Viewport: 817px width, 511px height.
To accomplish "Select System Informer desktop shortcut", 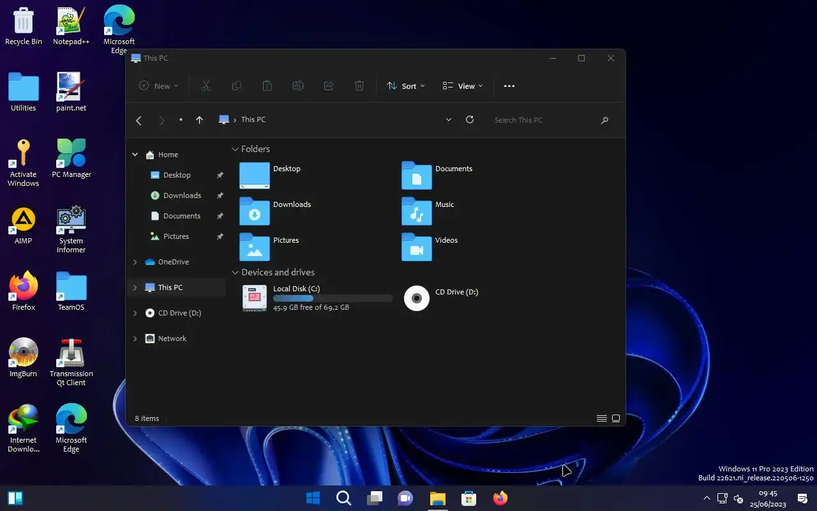I will tap(71, 230).
